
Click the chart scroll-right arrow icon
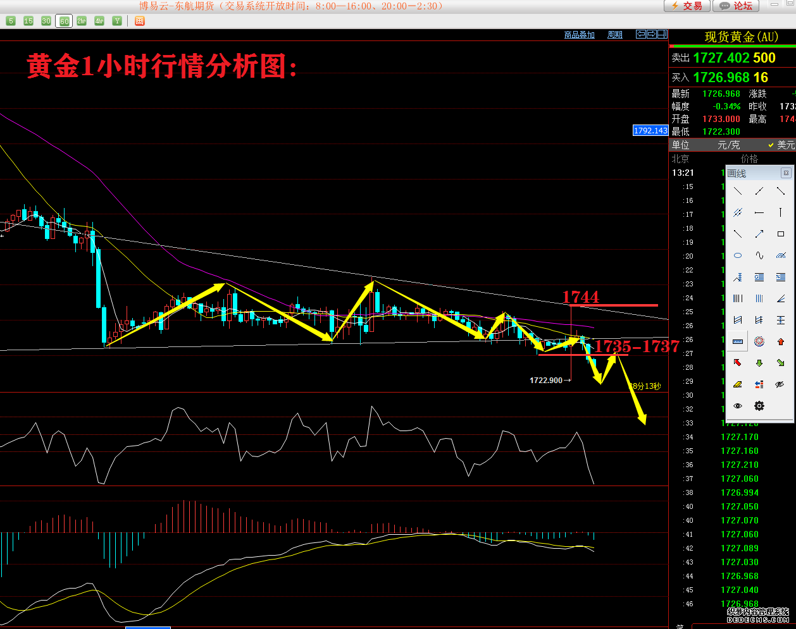click(x=652, y=34)
